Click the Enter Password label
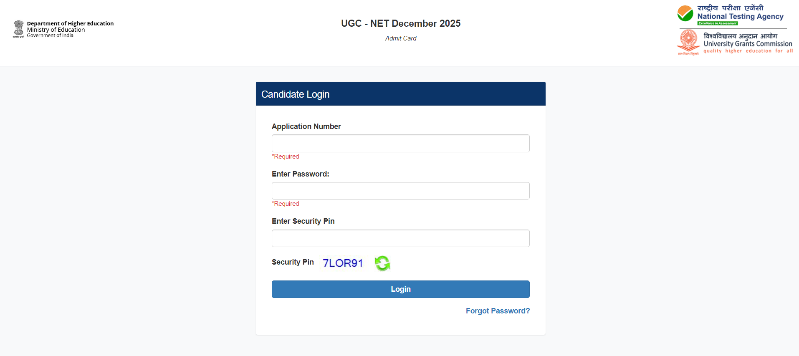The height and width of the screenshot is (356, 799). [300, 174]
